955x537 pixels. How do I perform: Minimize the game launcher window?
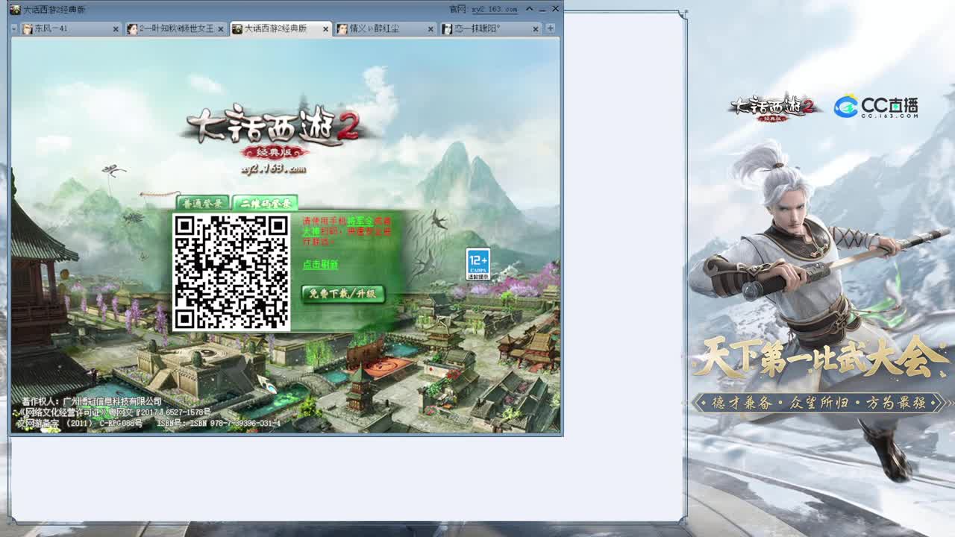[542, 9]
